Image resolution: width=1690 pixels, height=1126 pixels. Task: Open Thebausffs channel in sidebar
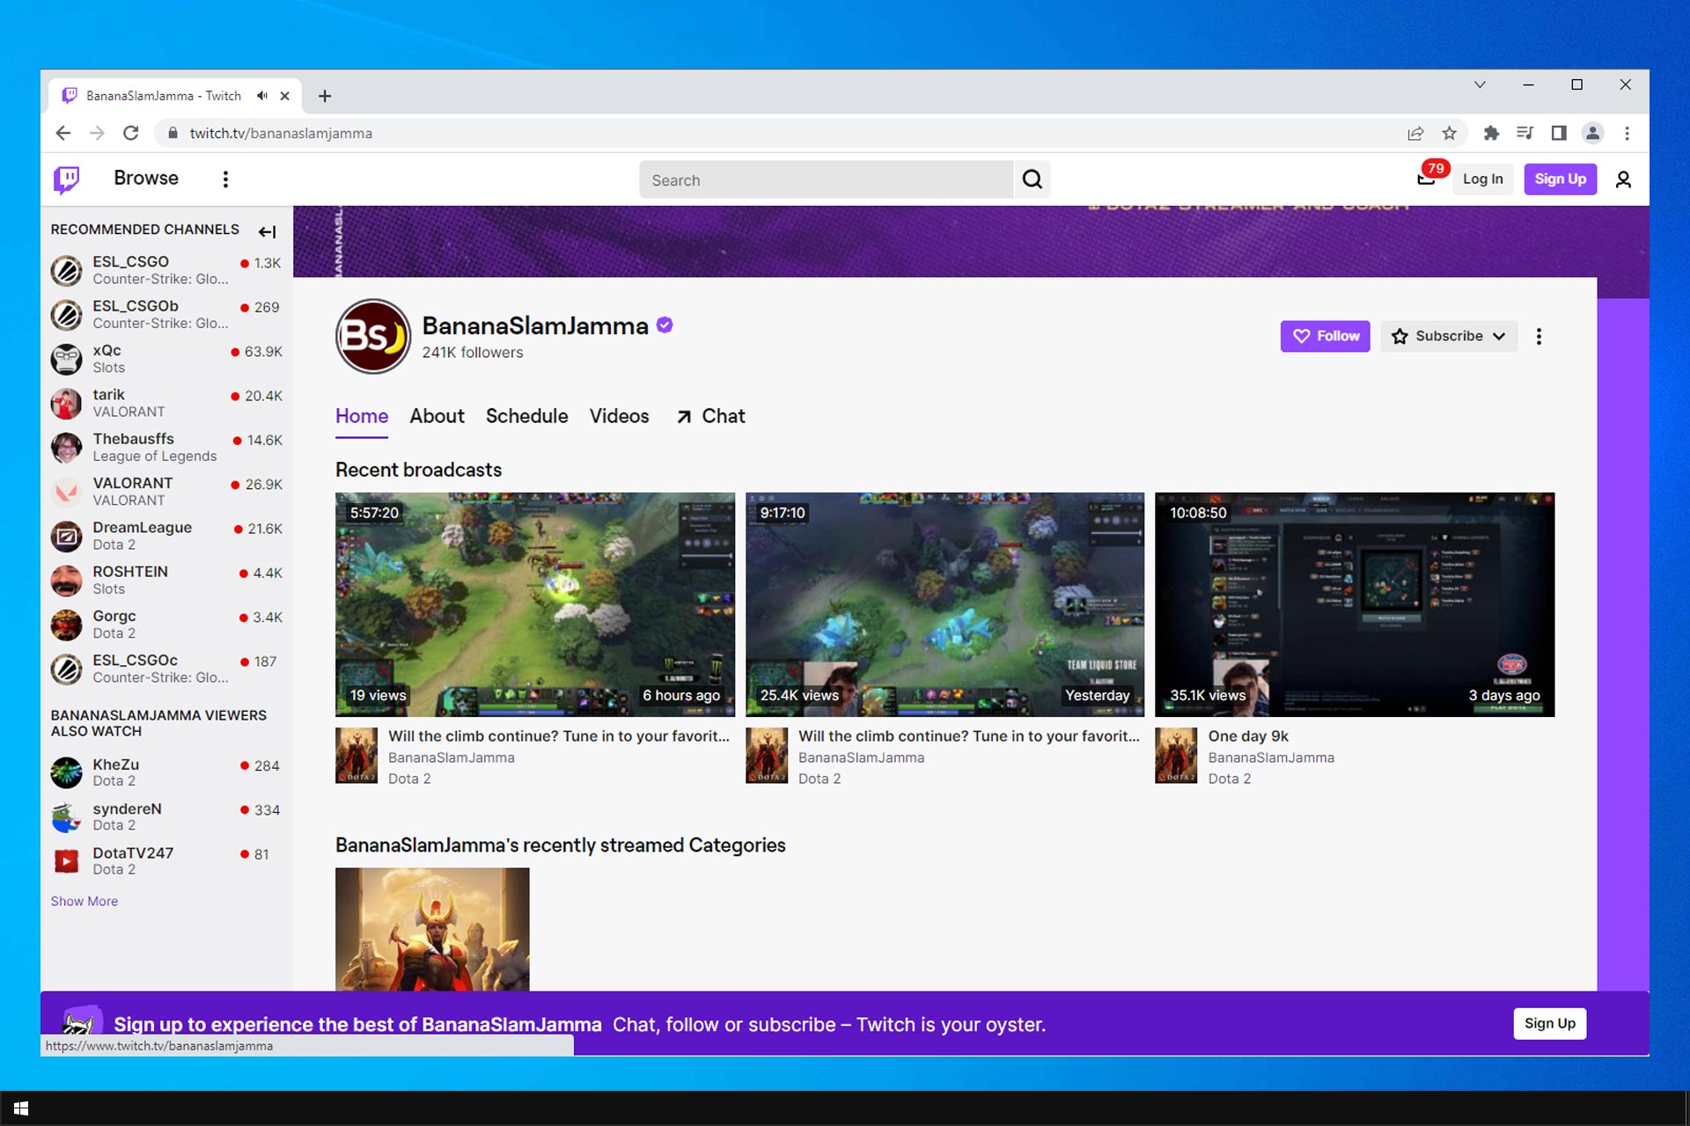[x=166, y=447]
